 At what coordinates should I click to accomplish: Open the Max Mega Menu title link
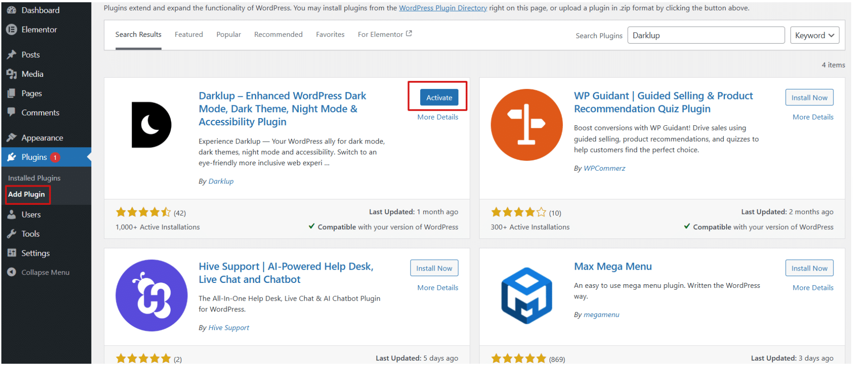(x=613, y=267)
